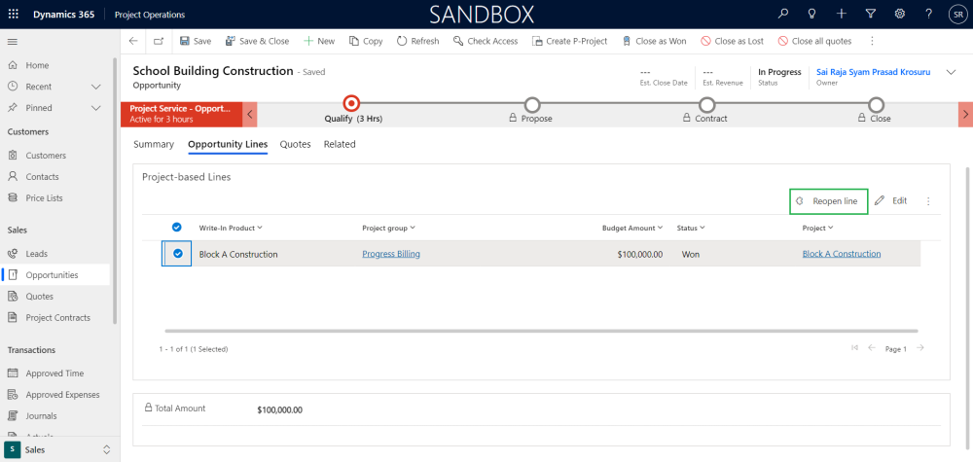This screenshot has width=973, height=462.
Task: Open record in new window icon
Action: tap(159, 41)
